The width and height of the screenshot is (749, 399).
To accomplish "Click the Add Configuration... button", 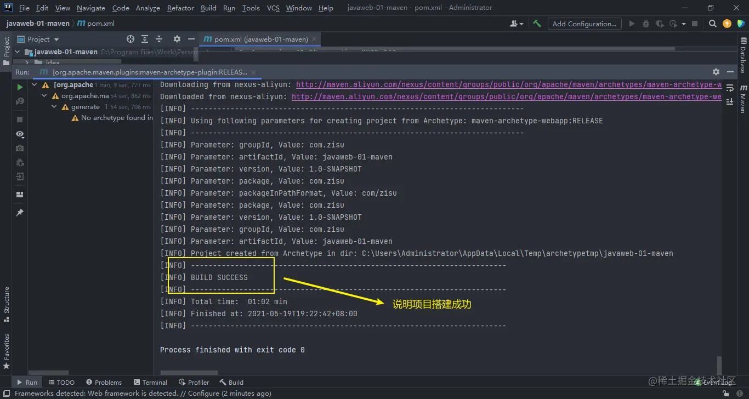I will coord(584,24).
